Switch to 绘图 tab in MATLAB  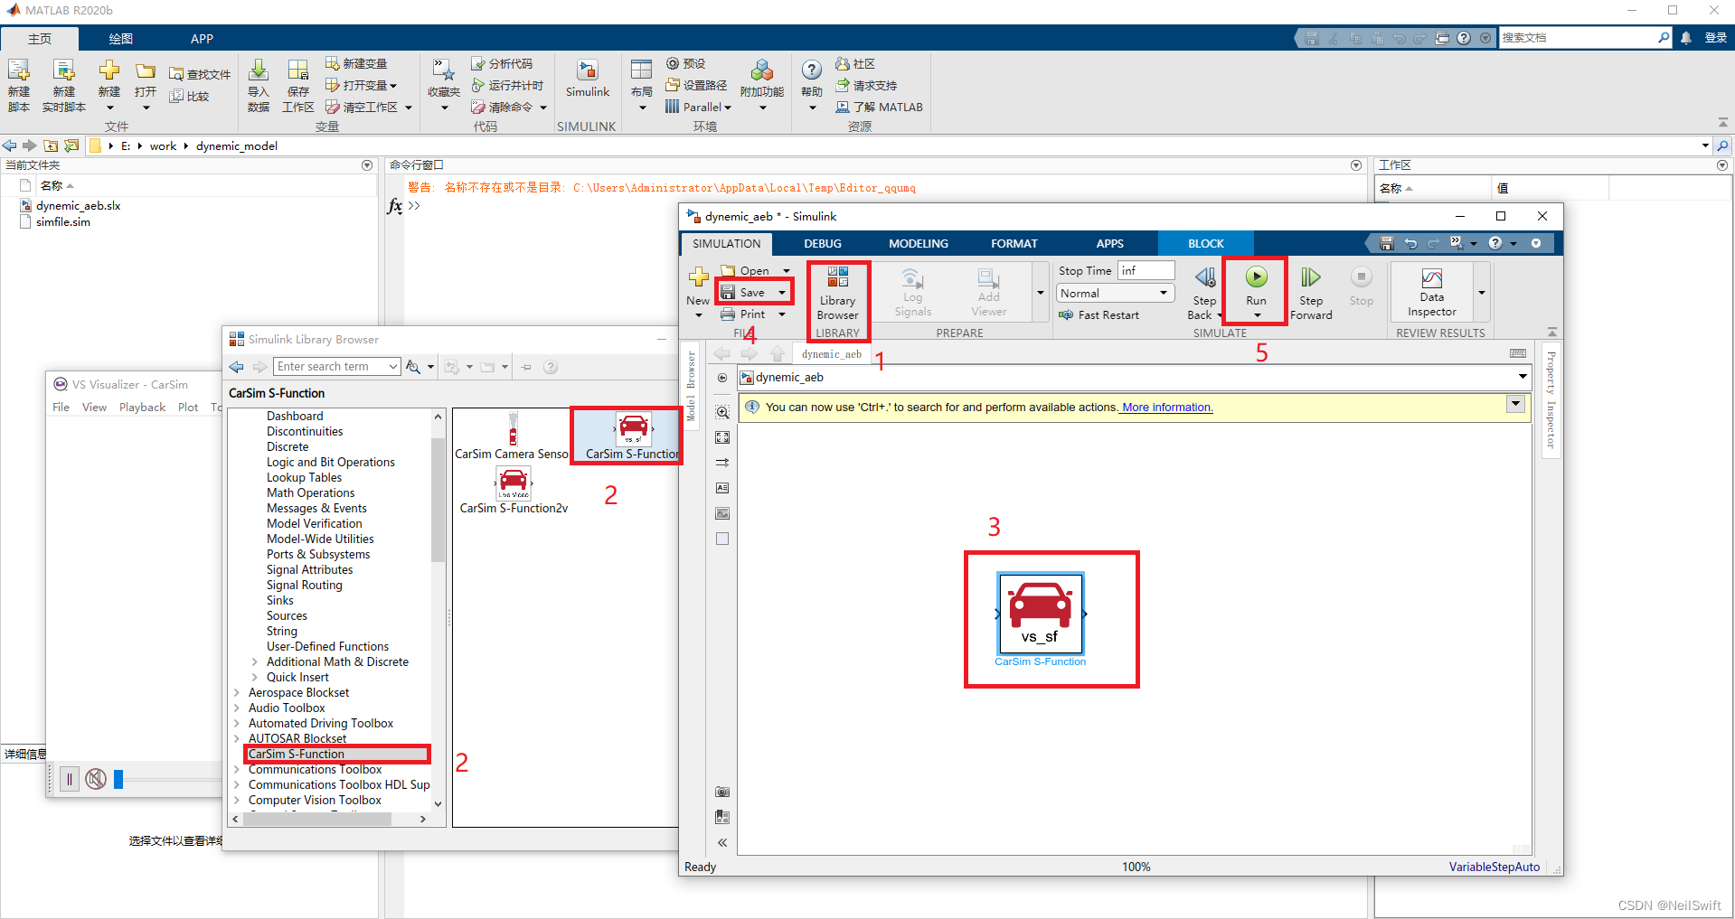[x=121, y=39]
